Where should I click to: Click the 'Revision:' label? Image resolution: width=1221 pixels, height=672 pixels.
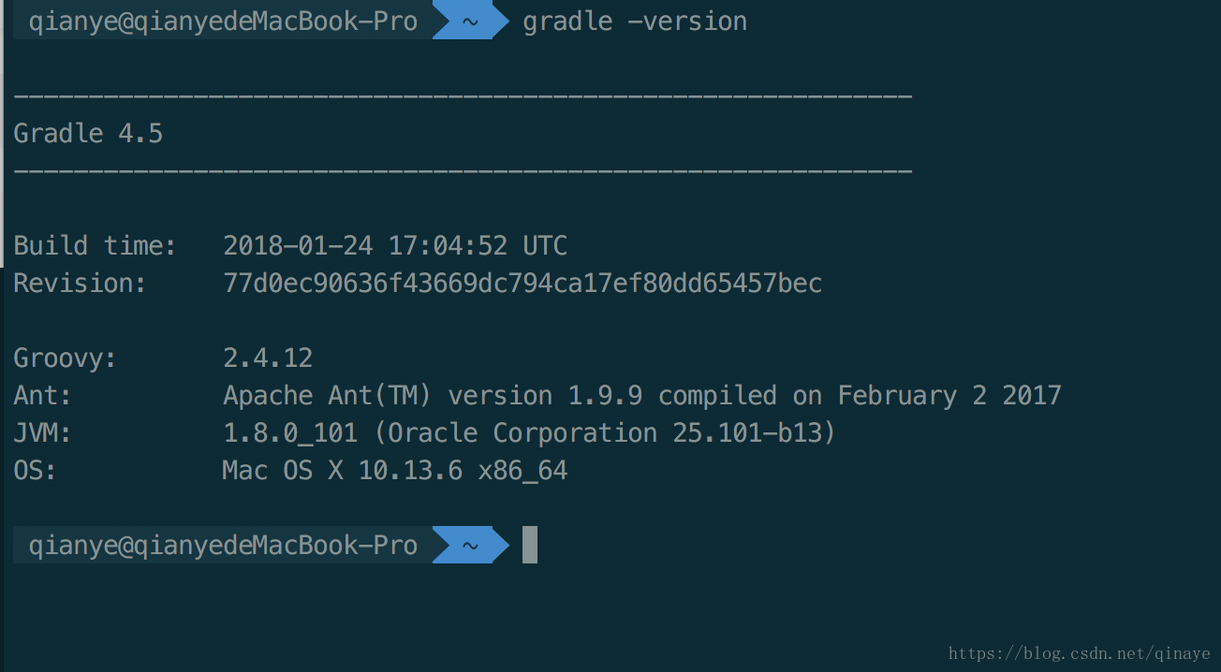pyautogui.click(x=81, y=284)
